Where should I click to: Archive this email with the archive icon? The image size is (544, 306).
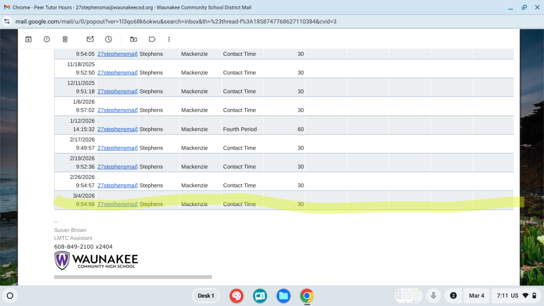click(28, 39)
